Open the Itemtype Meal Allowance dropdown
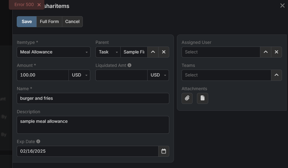288x168 pixels. pyautogui.click(x=53, y=52)
